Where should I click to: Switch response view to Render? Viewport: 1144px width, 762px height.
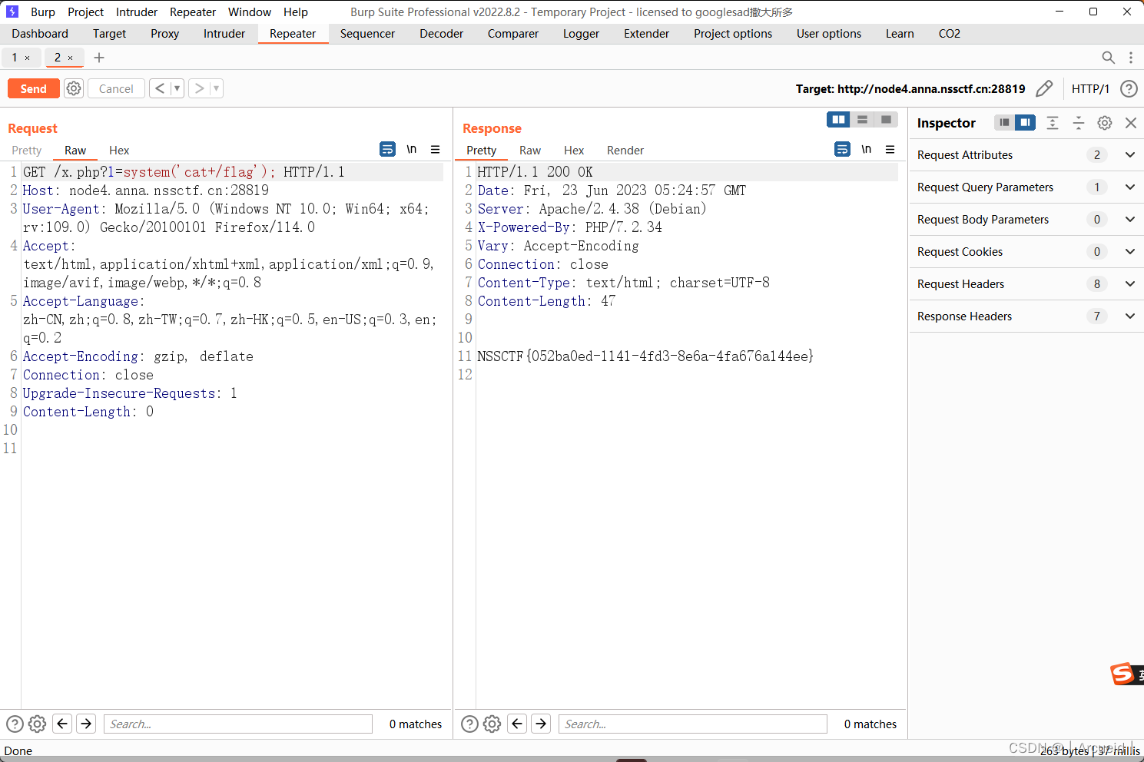point(625,151)
